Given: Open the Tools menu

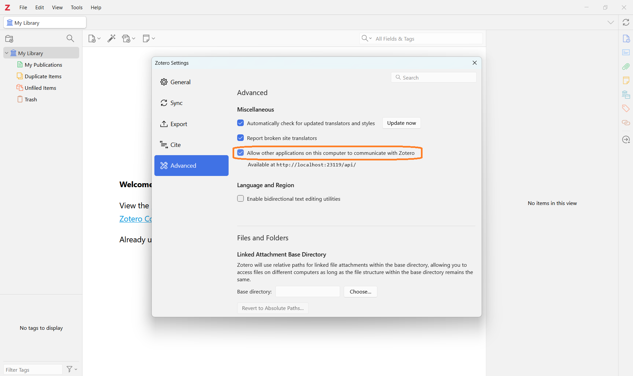Looking at the screenshot, I should (x=76, y=7).
